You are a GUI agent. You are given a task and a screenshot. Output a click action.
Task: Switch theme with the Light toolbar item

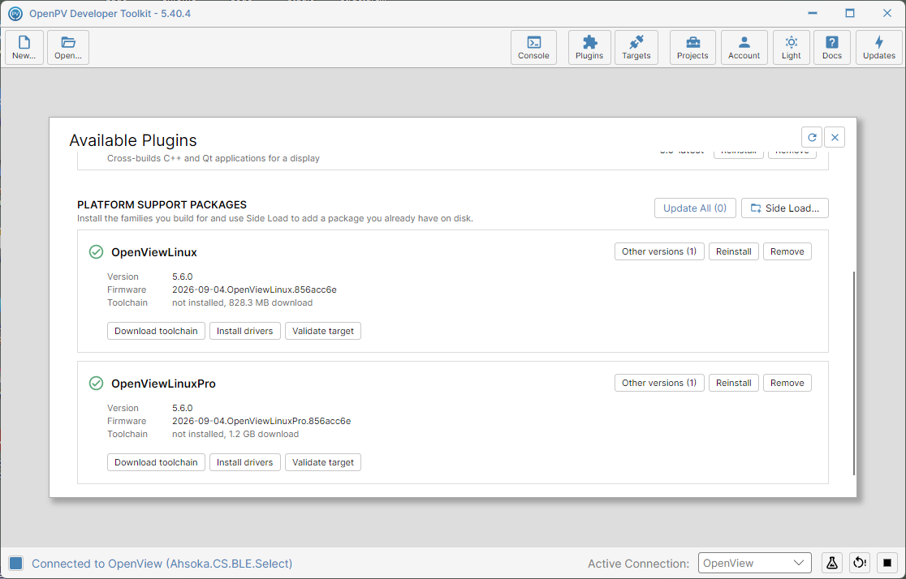click(x=791, y=47)
